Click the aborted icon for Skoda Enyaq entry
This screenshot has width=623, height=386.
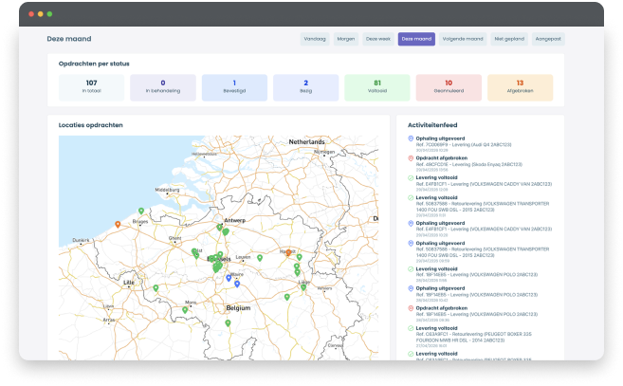click(411, 158)
